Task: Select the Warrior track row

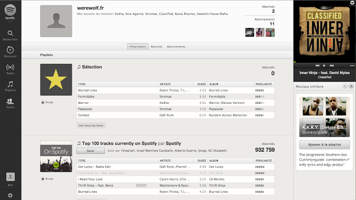Action: [175, 103]
